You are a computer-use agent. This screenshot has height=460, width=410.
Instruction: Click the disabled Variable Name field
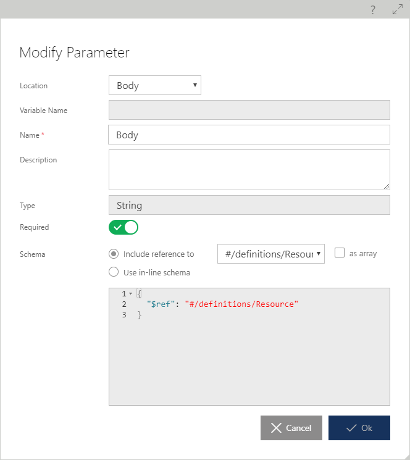click(x=249, y=110)
